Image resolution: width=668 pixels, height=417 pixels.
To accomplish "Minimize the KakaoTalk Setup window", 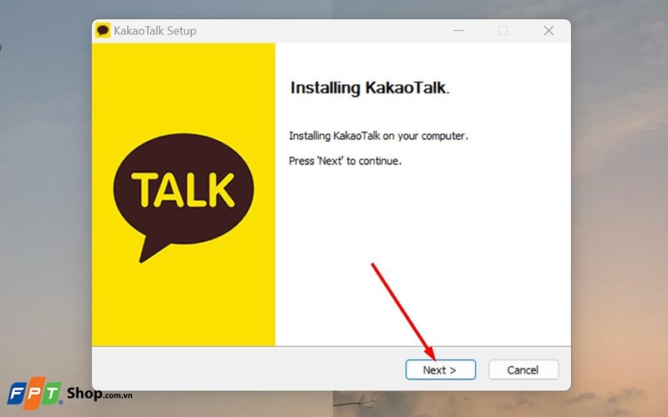I will coord(458,31).
